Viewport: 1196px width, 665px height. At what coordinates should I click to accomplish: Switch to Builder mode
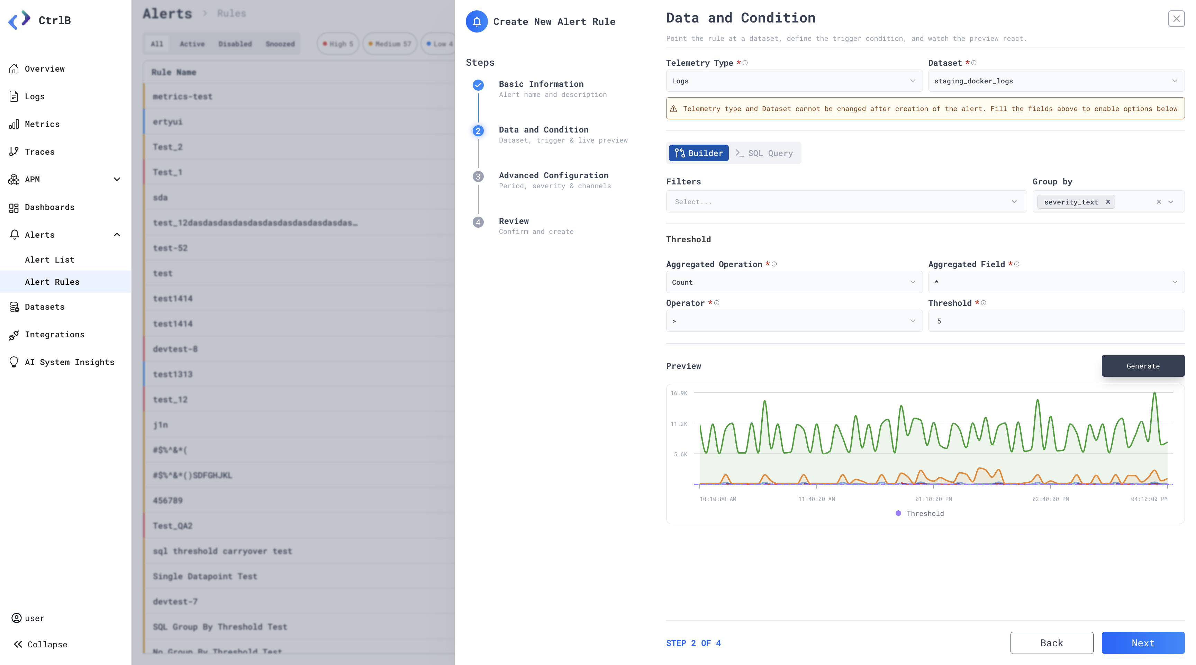(699, 153)
